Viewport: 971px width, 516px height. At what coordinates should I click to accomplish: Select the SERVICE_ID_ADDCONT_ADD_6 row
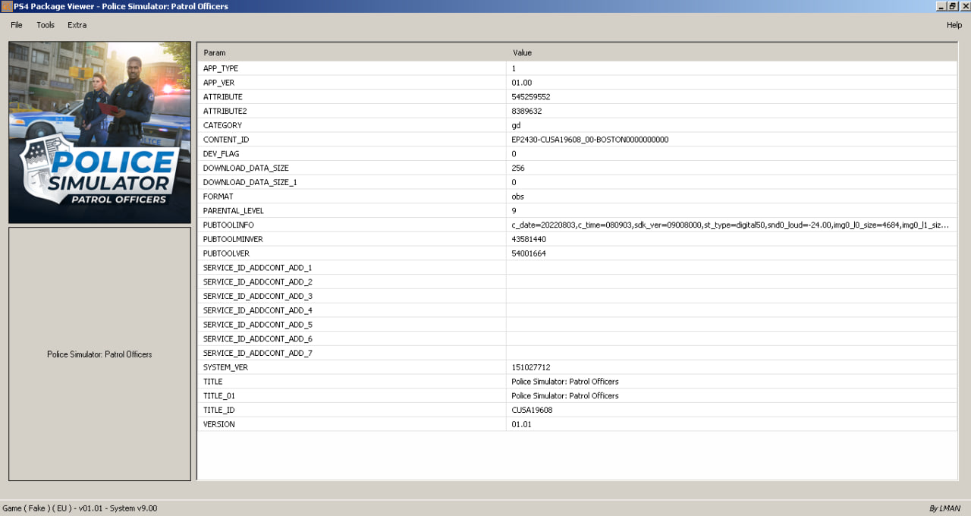coord(577,338)
